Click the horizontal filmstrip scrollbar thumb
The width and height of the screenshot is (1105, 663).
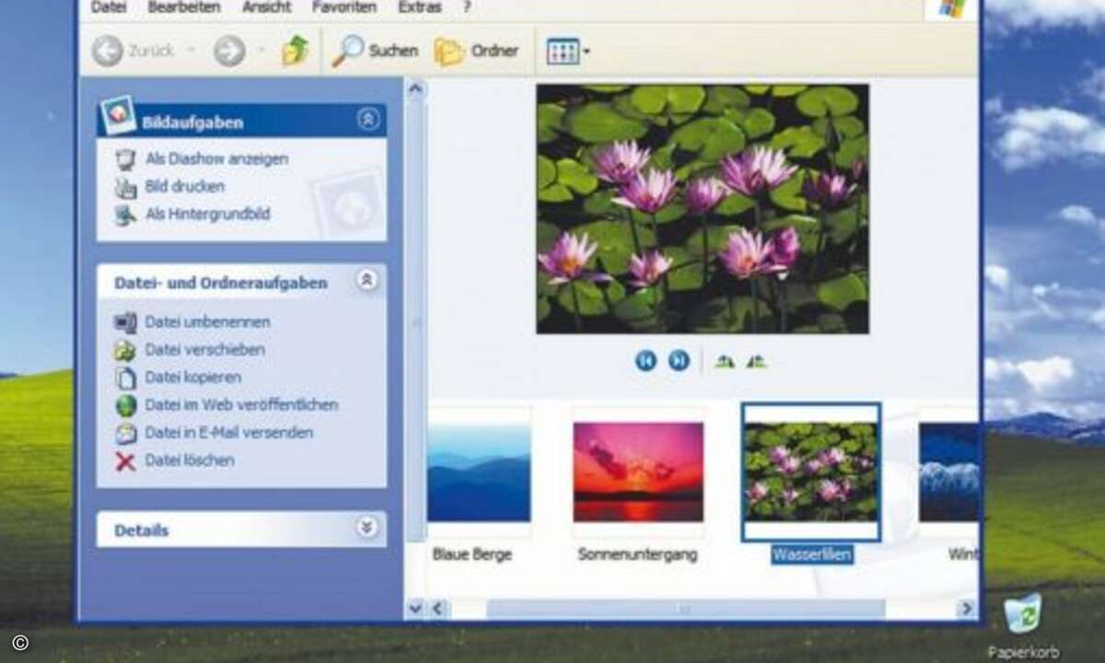[685, 608]
